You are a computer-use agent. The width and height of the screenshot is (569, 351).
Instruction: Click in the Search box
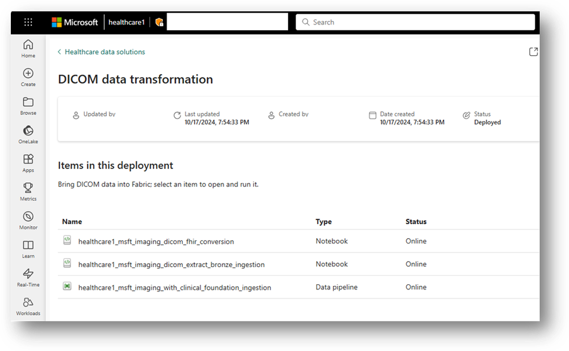point(415,22)
